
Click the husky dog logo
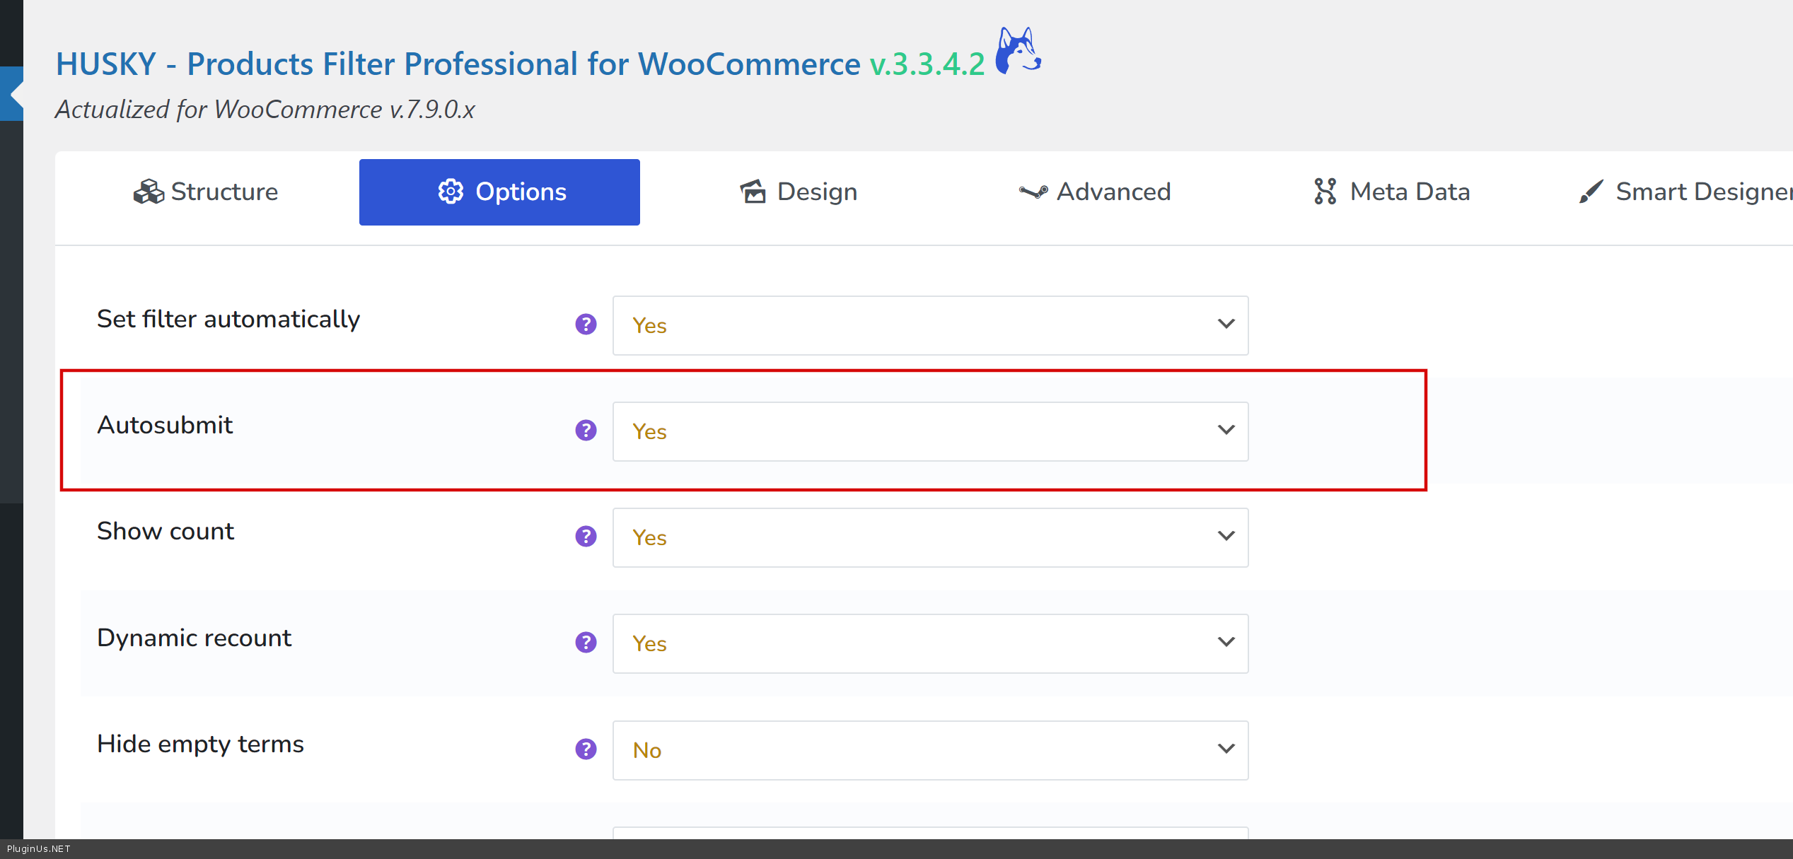(1018, 51)
